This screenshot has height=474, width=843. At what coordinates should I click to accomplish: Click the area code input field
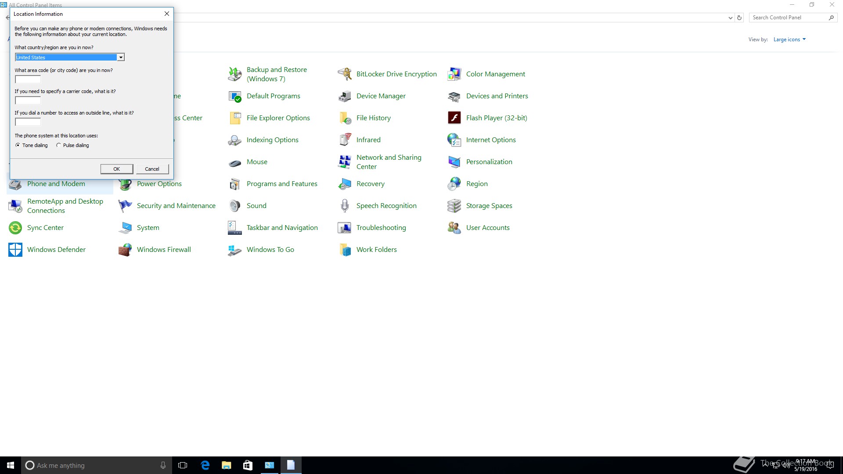(28, 79)
